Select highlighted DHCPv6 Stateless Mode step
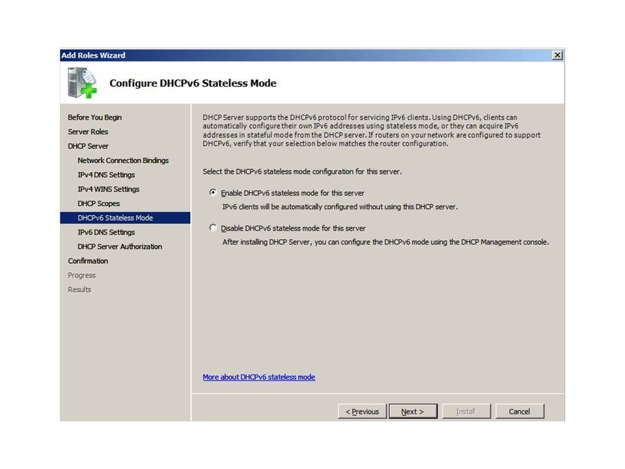This screenshot has height=469, width=625. [x=125, y=218]
